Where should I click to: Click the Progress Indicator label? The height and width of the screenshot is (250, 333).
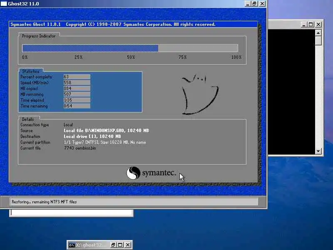39,36
